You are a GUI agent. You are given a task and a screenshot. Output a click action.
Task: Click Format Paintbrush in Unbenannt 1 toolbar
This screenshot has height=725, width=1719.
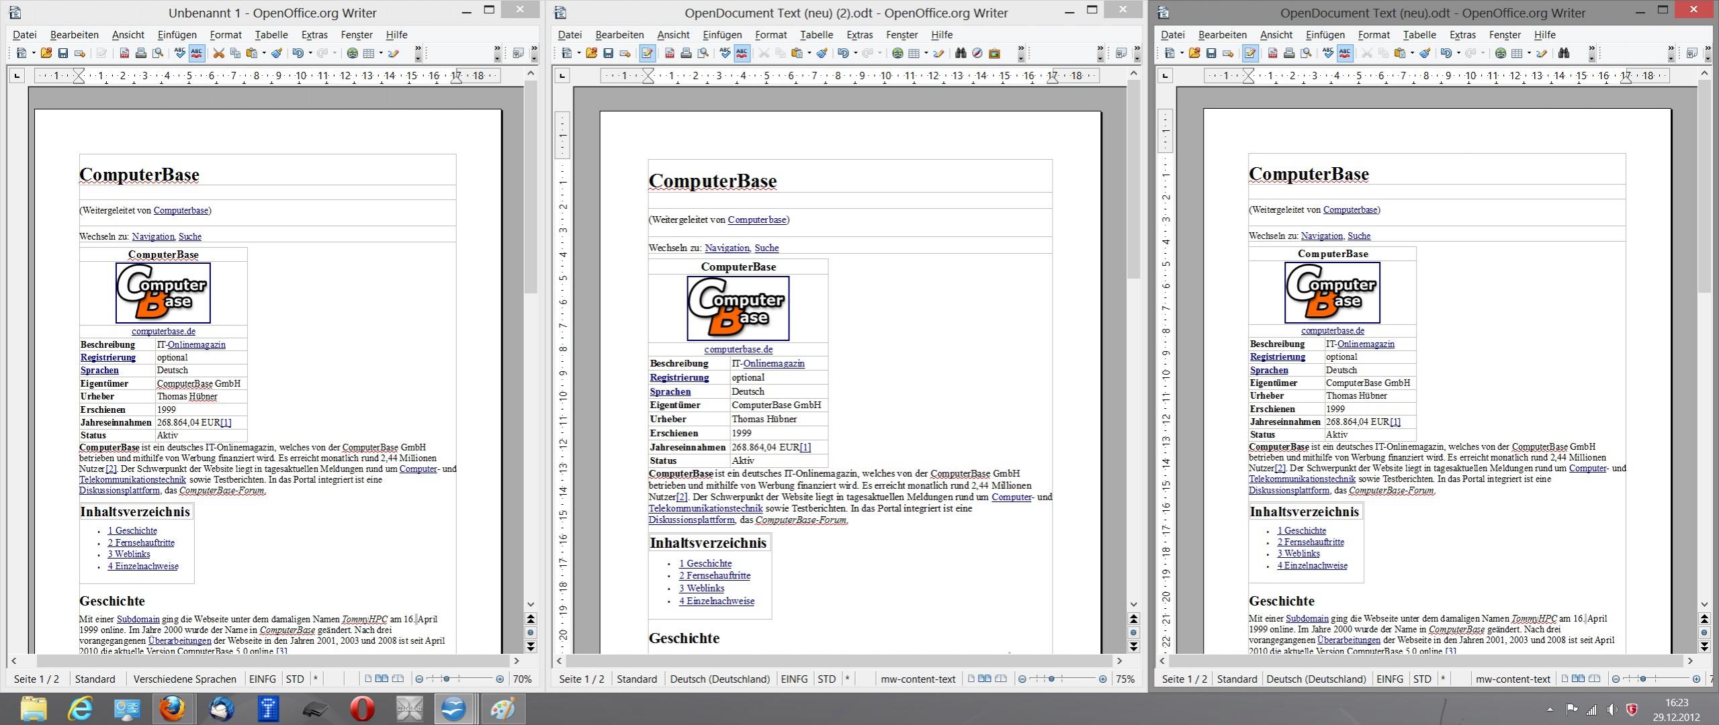(276, 54)
